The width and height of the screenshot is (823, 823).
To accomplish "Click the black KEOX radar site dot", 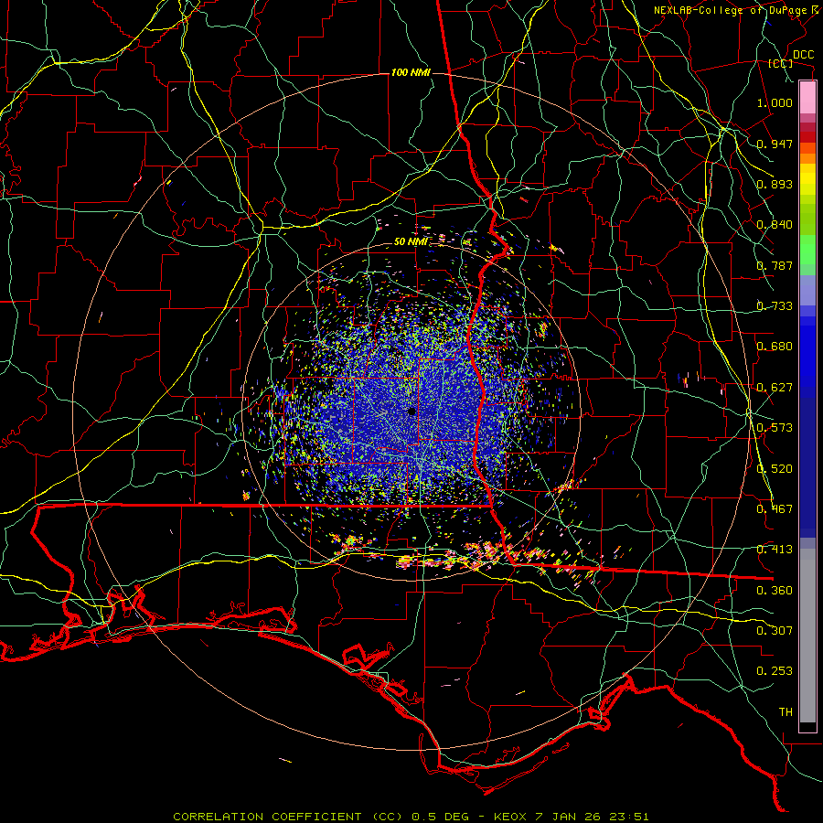I will tap(412, 411).
